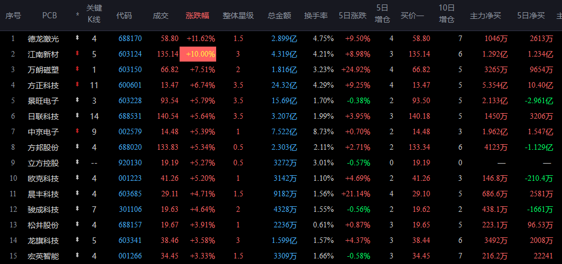Click stock code 002579
This screenshot has width=562, height=264.
[x=130, y=132]
